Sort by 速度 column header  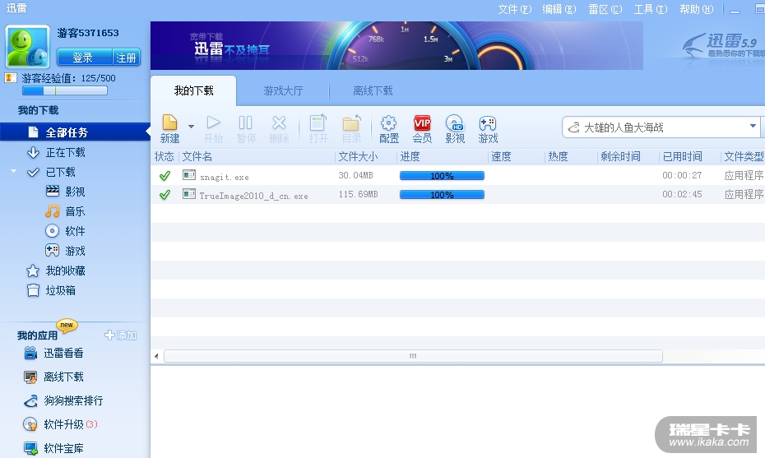coord(501,156)
